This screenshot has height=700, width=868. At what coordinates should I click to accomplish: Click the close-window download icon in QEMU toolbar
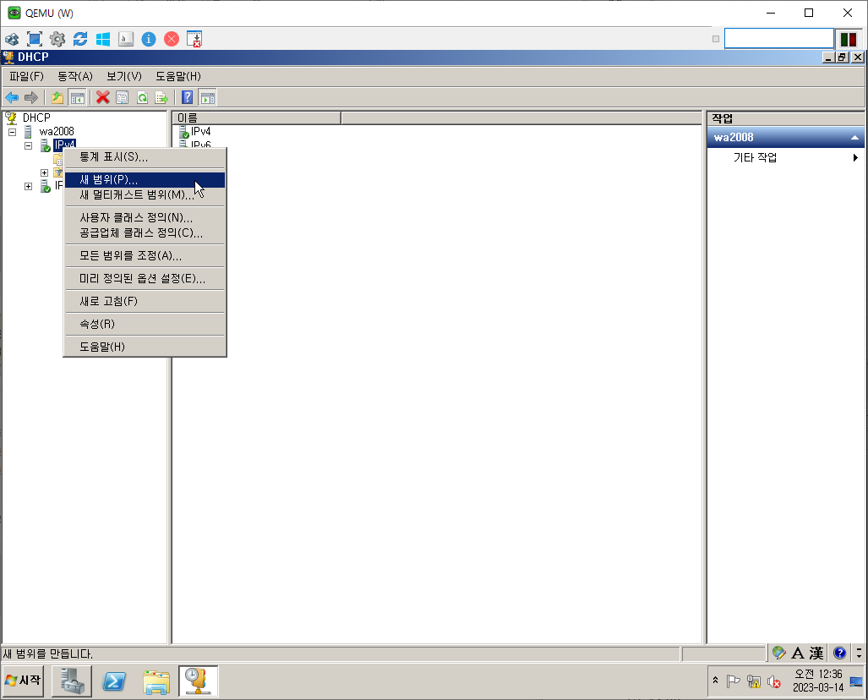pyautogui.click(x=194, y=40)
